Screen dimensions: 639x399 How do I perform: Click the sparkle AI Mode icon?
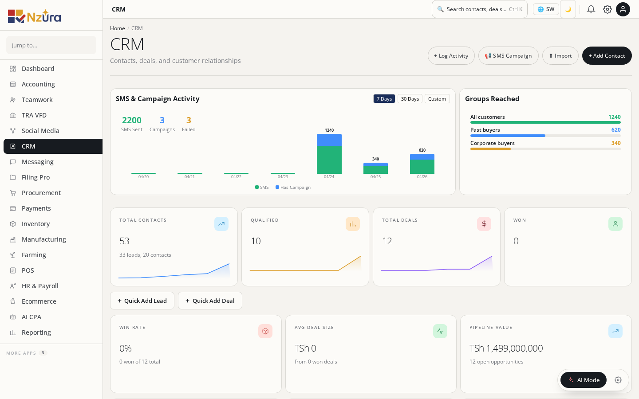[572, 380]
